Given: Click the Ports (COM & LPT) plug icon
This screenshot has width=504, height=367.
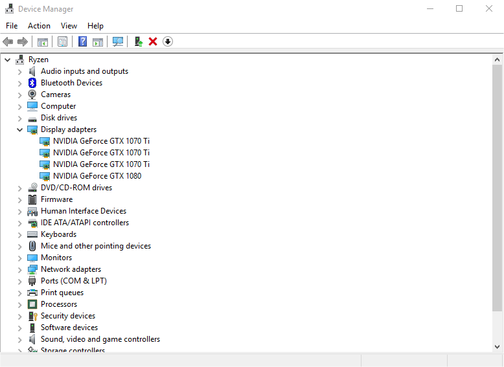Looking at the screenshot, I should click(x=32, y=281).
